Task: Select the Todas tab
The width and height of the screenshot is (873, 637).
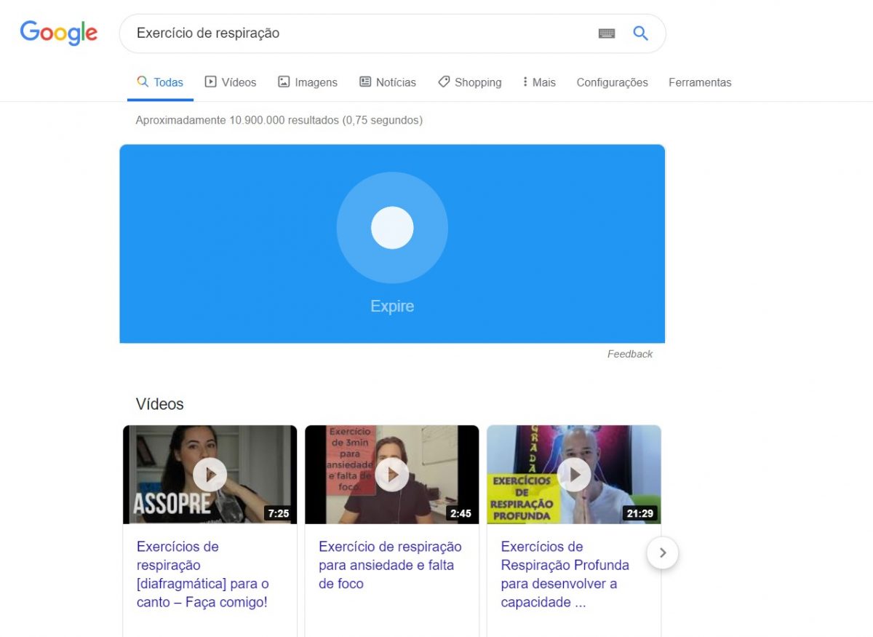Action: (x=160, y=82)
